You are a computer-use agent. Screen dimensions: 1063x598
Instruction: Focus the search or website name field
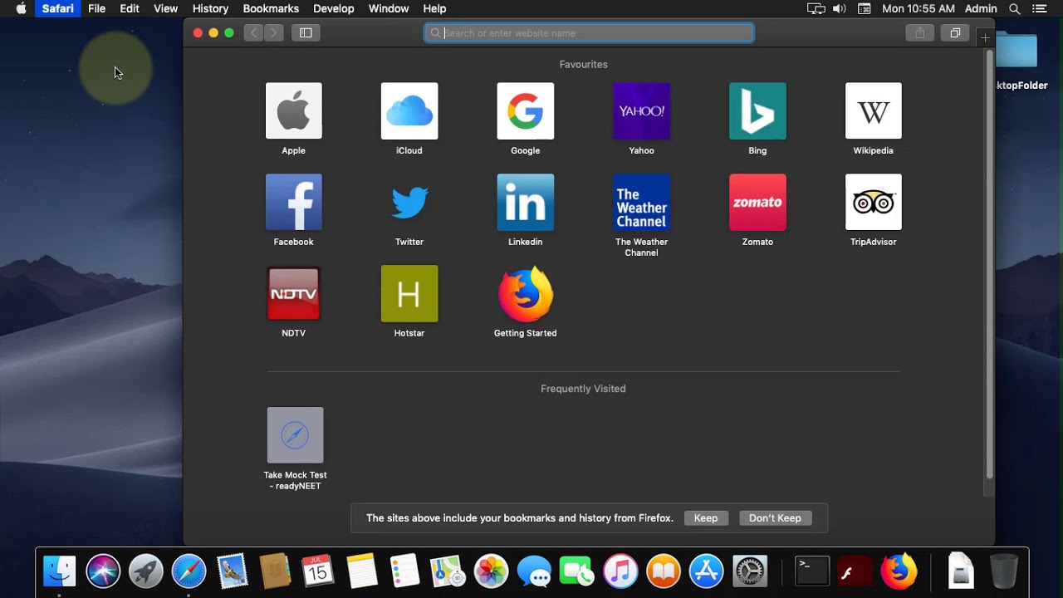coord(589,32)
